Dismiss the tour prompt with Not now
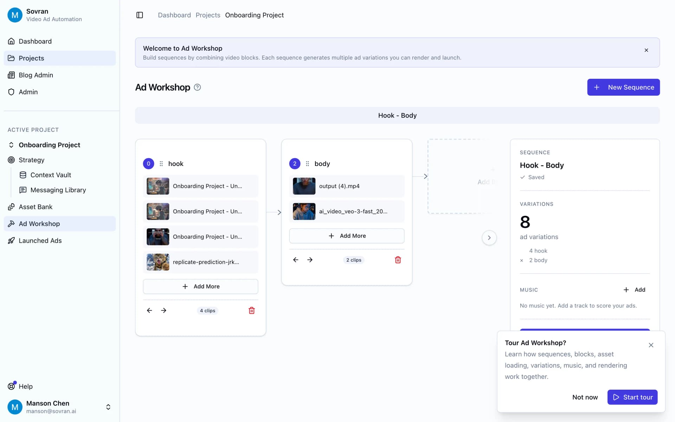The image size is (675, 422). click(x=585, y=397)
